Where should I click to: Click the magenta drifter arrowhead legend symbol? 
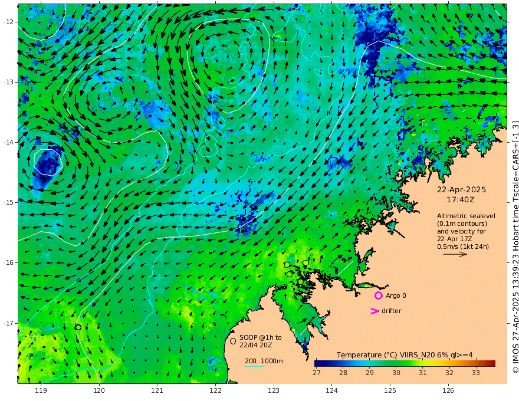tap(375, 311)
